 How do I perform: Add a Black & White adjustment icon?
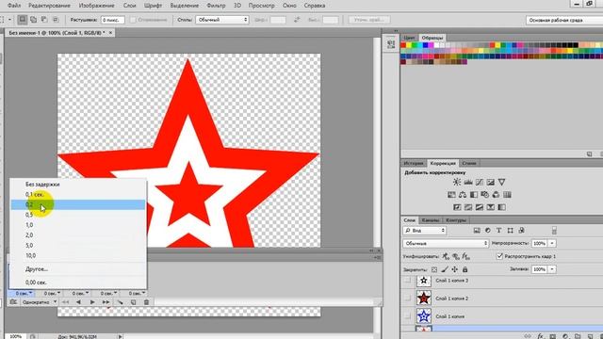[x=474, y=195]
